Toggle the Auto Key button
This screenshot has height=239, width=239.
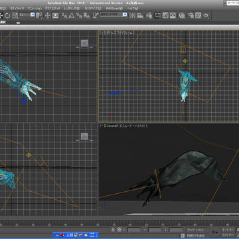(x=228, y=230)
